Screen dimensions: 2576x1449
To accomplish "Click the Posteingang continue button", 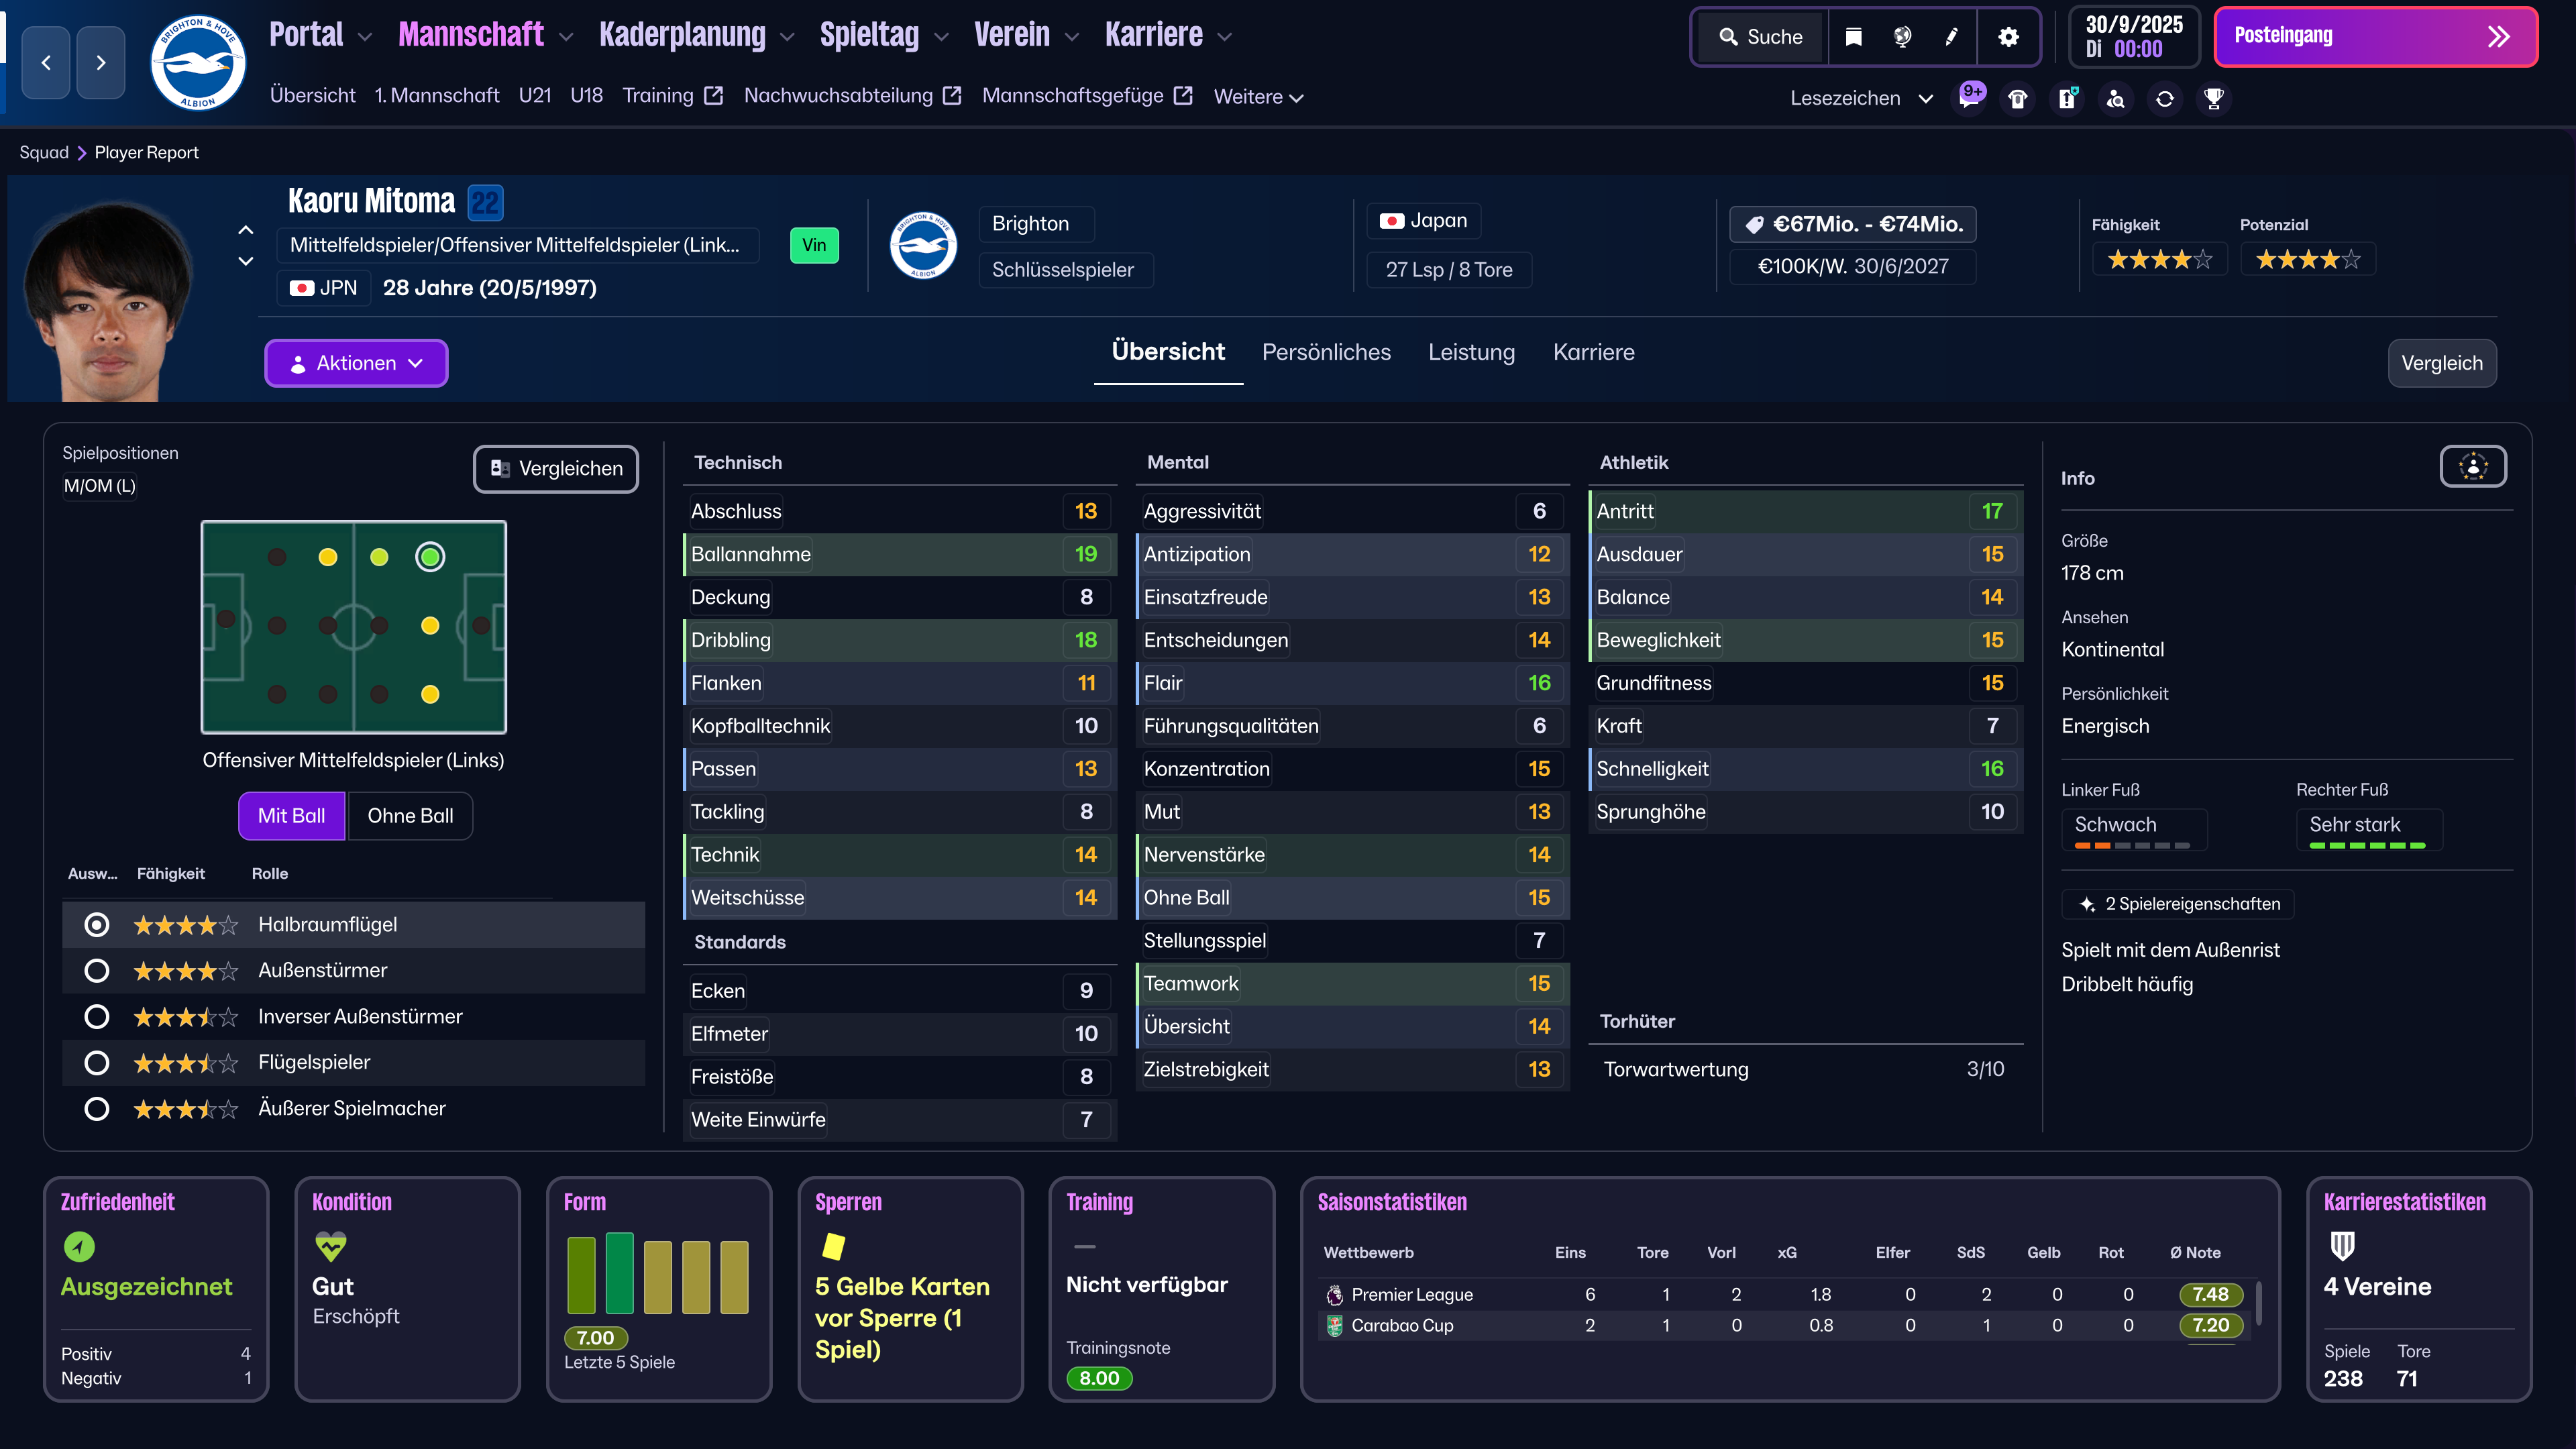I will 2375,37.
